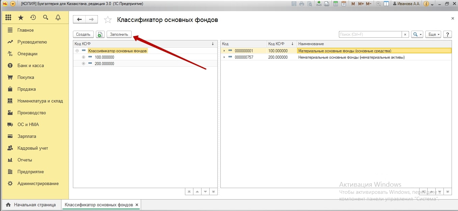
Task: Open the ОС и НМА section
Action: coord(28,124)
